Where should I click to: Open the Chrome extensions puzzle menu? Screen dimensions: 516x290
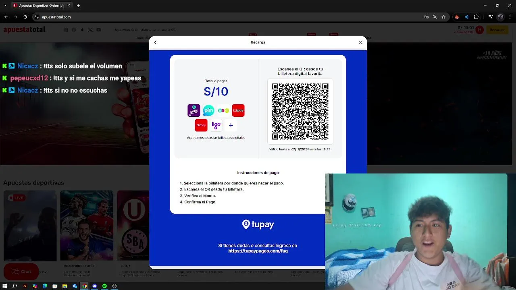(x=476, y=17)
